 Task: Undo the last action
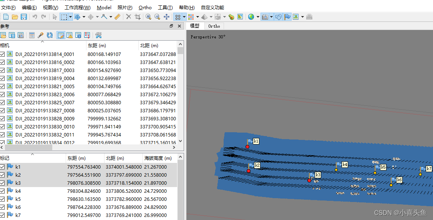pyautogui.click(x=35, y=17)
